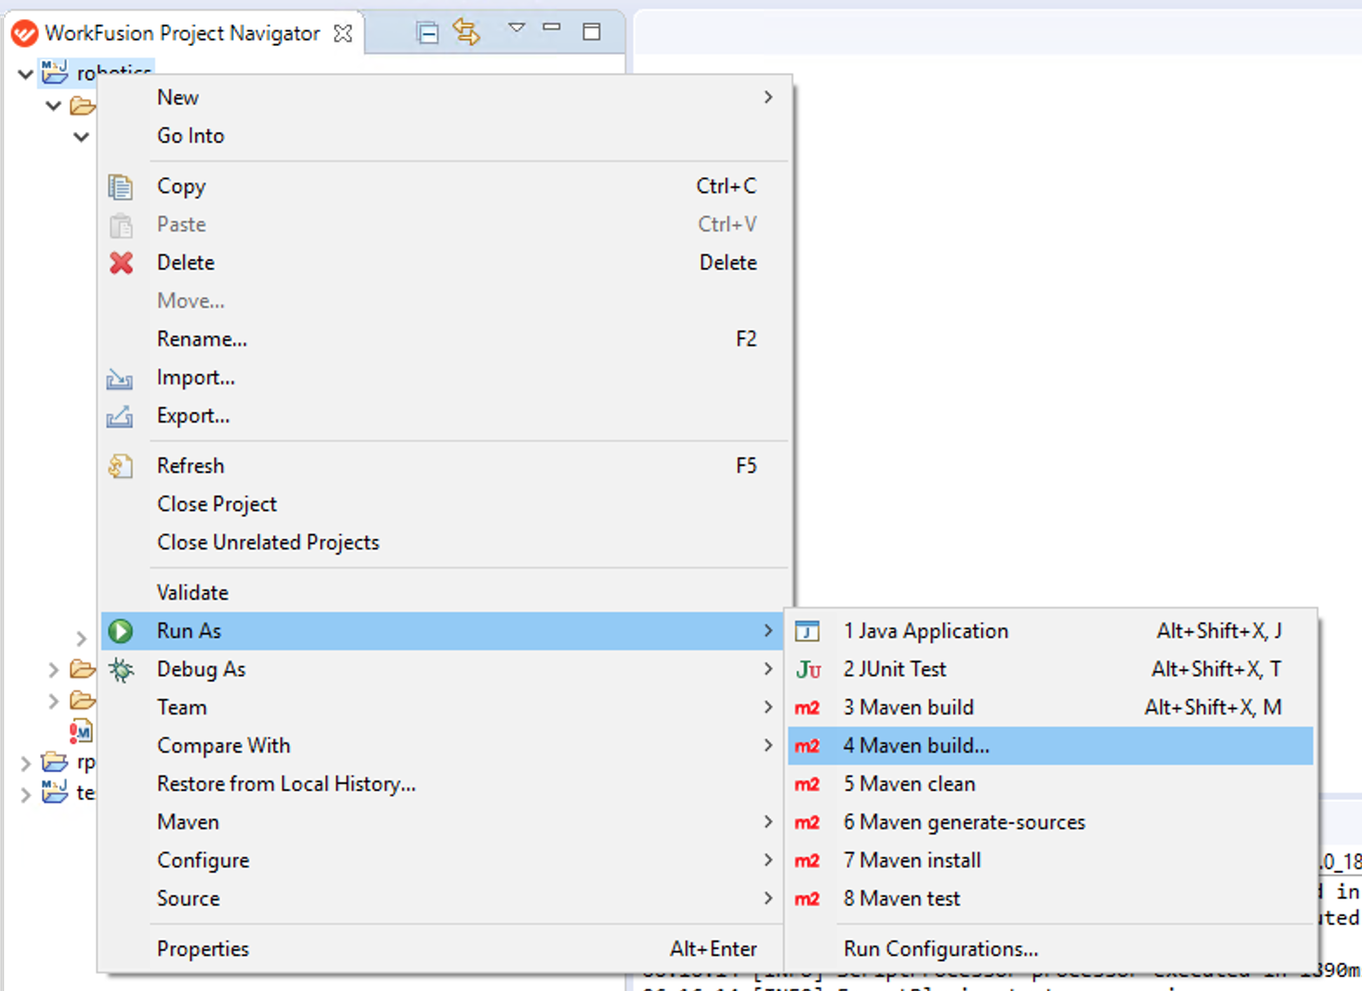Click the Refresh icon in context menu

click(x=120, y=466)
